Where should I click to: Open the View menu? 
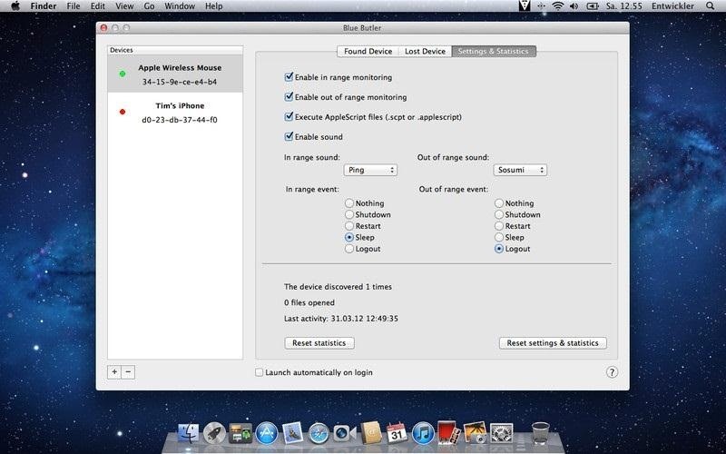(124, 6)
